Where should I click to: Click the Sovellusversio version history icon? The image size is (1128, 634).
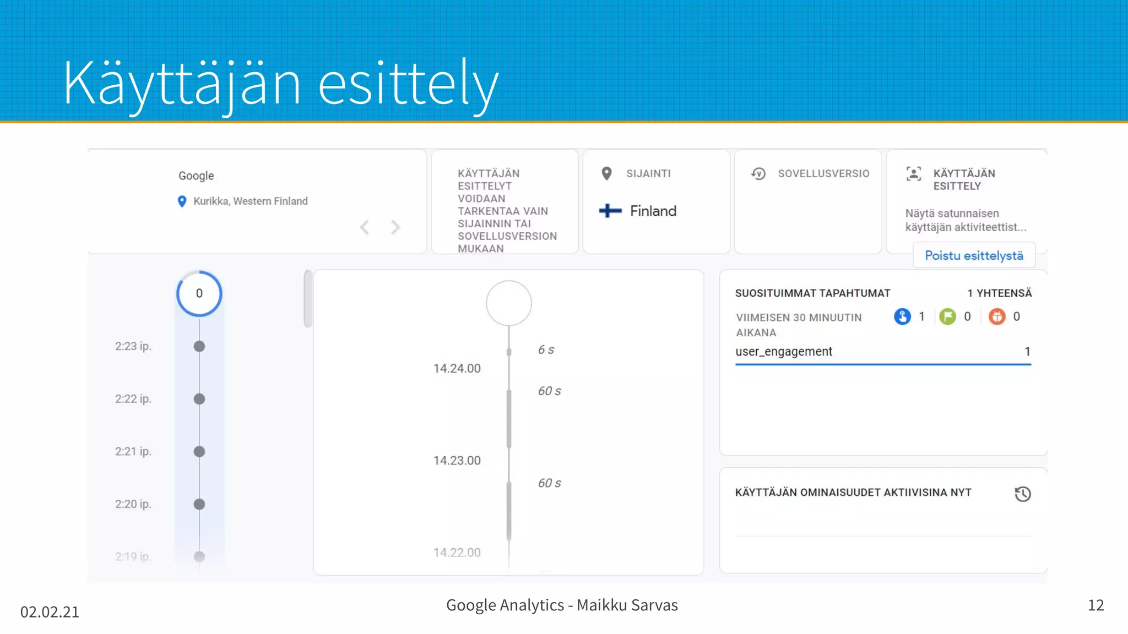pyautogui.click(x=758, y=174)
